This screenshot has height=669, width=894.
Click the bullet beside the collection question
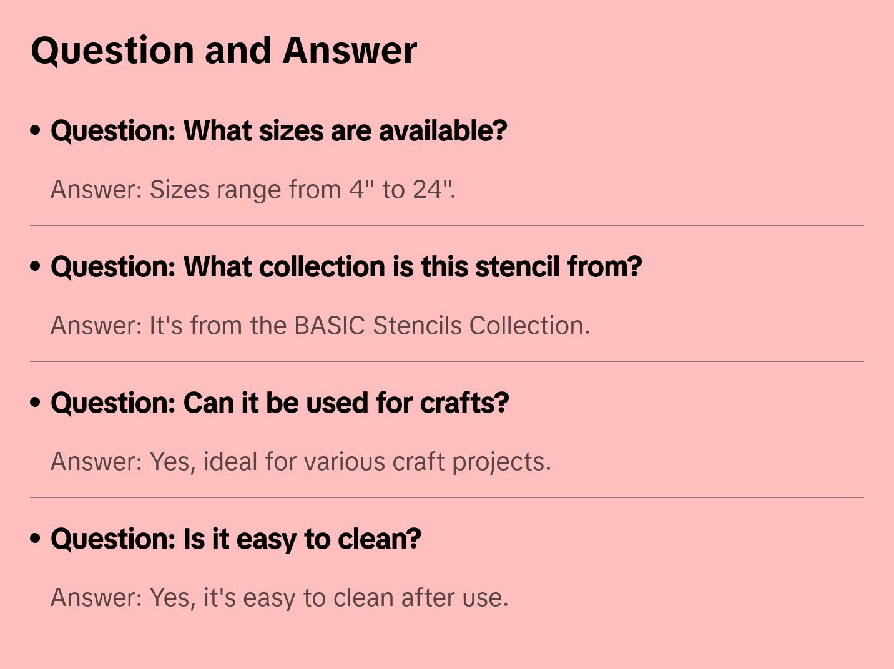pyautogui.click(x=36, y=266)
